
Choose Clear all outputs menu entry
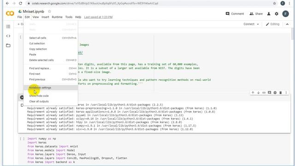(x=51, y=101)
